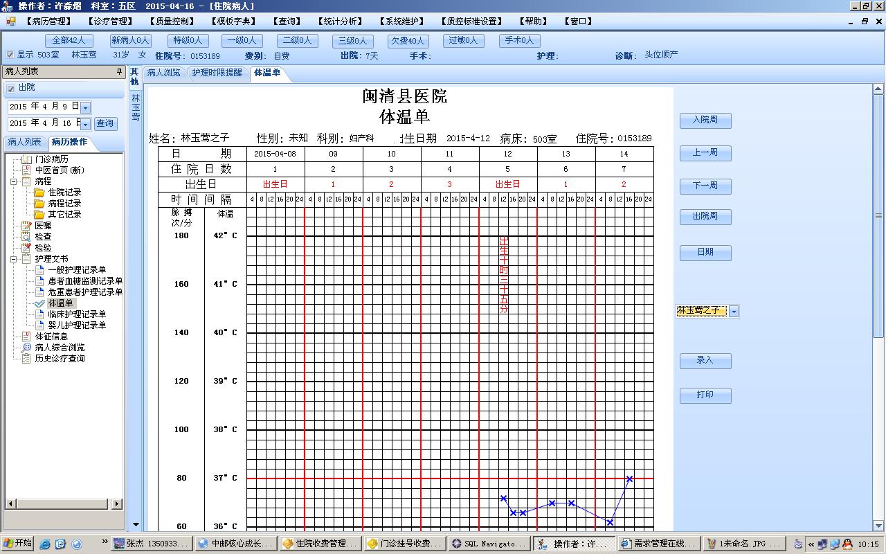Image resolution: width=886 pixels, height=554 pixels.
Task: Switch to the 病人列表 tab
Action: point(25,143)
